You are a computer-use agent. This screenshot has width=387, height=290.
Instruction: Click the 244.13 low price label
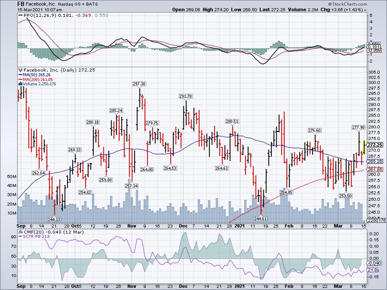pyautogui.click(x=54, y=219)
